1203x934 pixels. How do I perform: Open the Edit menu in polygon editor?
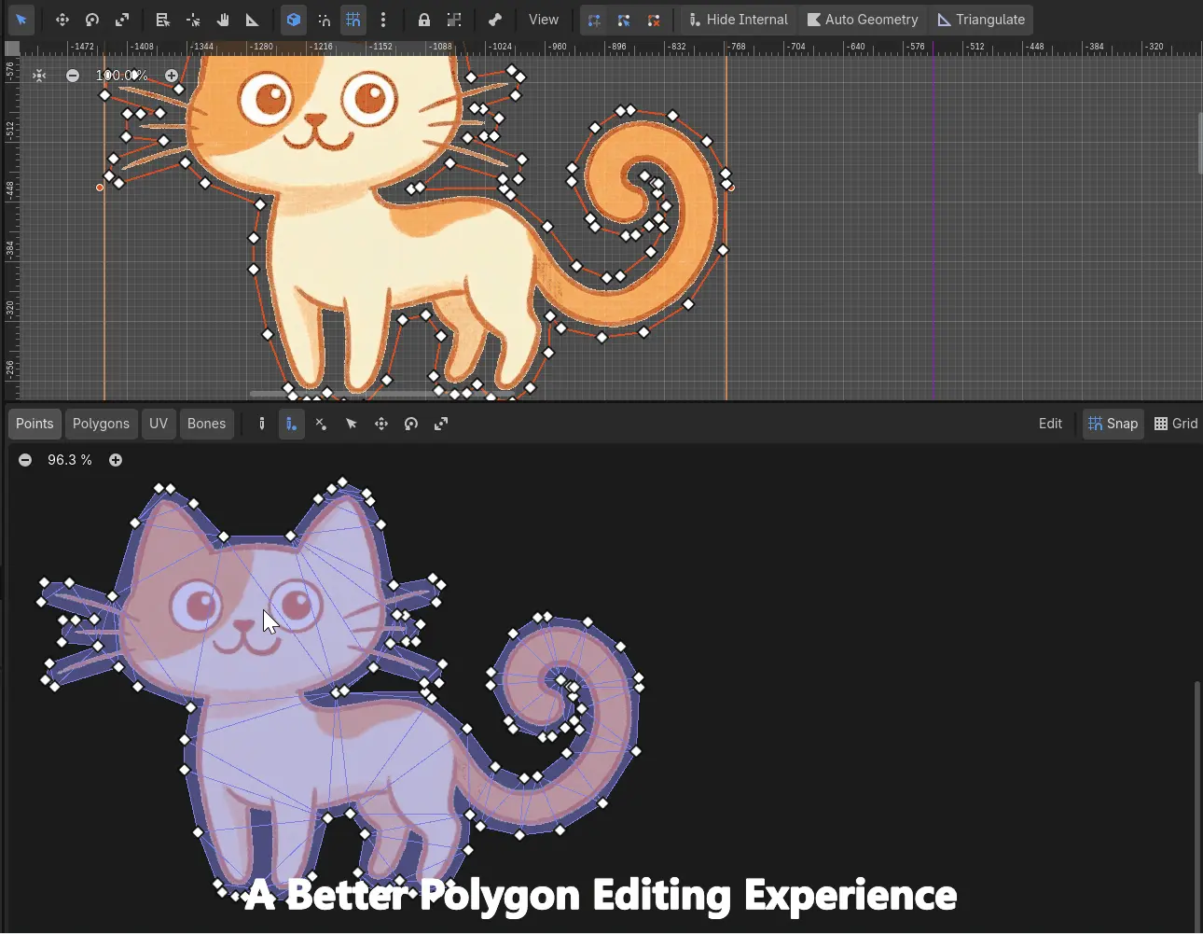1050,424
